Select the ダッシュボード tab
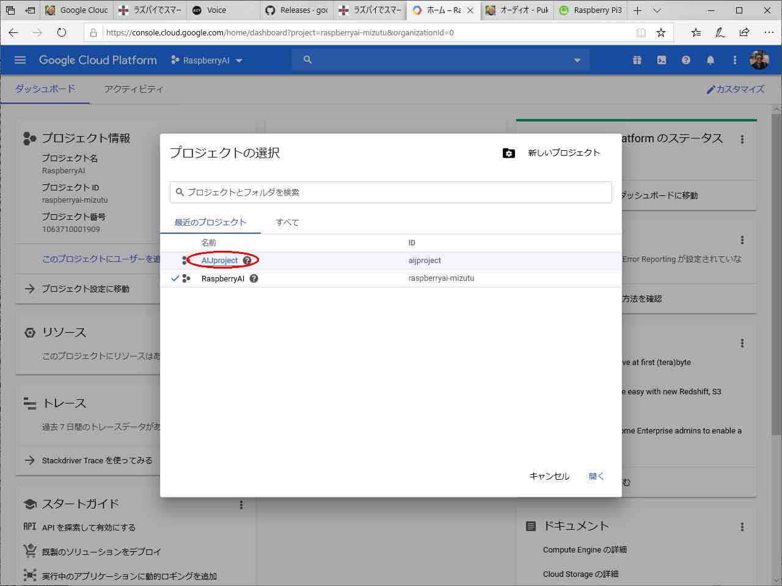The image size is (782, 586). point(45,89)
